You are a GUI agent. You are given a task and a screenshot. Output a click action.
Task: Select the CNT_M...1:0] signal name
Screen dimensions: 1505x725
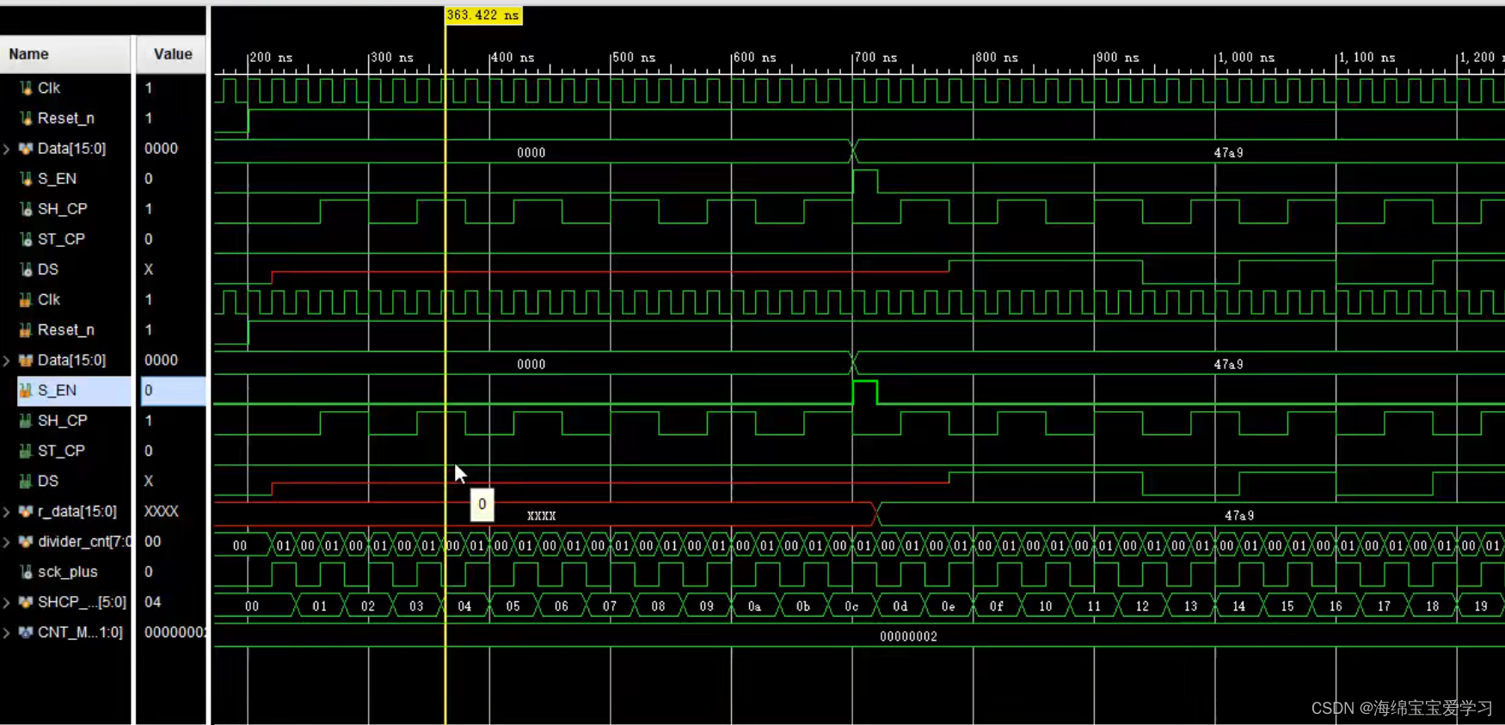point(80,632)
